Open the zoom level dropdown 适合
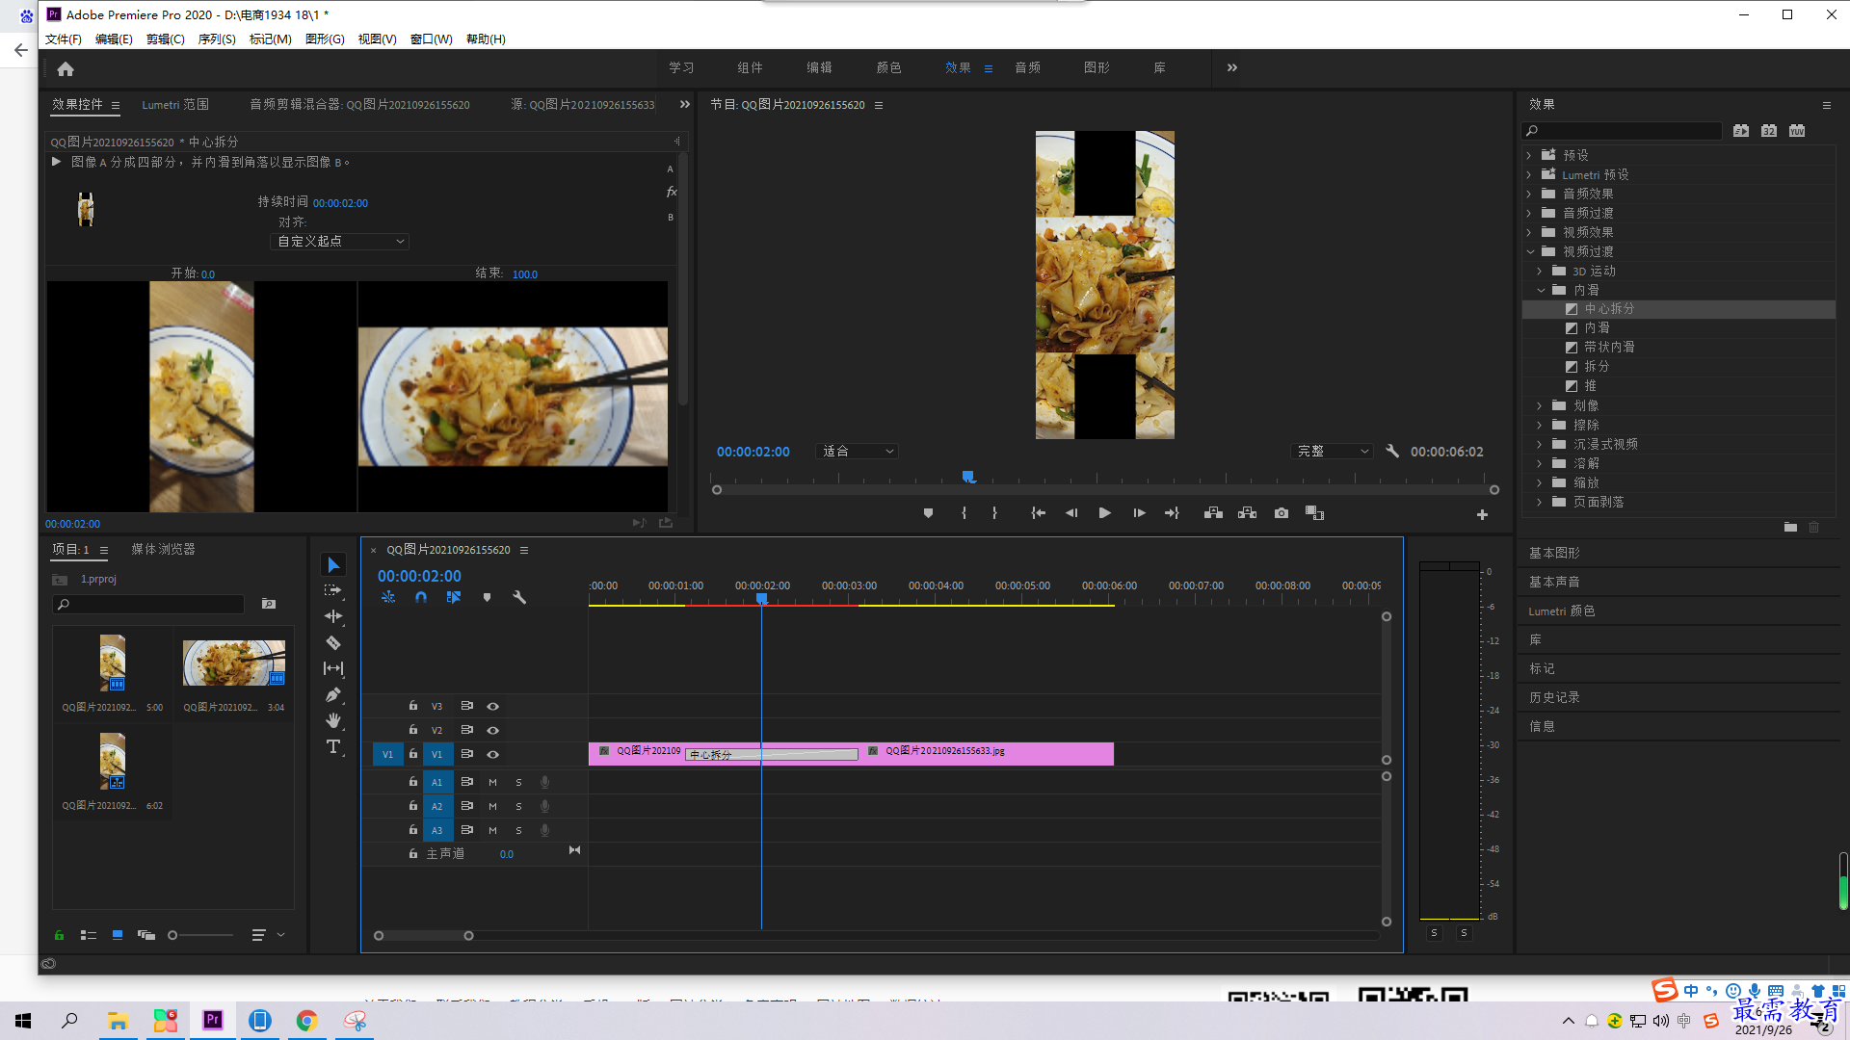The image size is (1850, 1040). pyautogui.click(x=857, y=451)
